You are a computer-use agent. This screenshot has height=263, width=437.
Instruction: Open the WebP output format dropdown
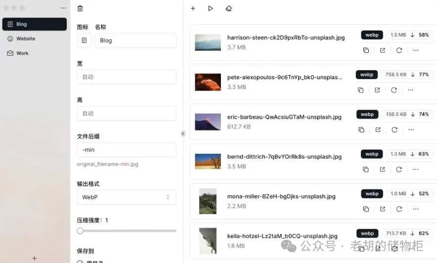[x=127, y=197]
